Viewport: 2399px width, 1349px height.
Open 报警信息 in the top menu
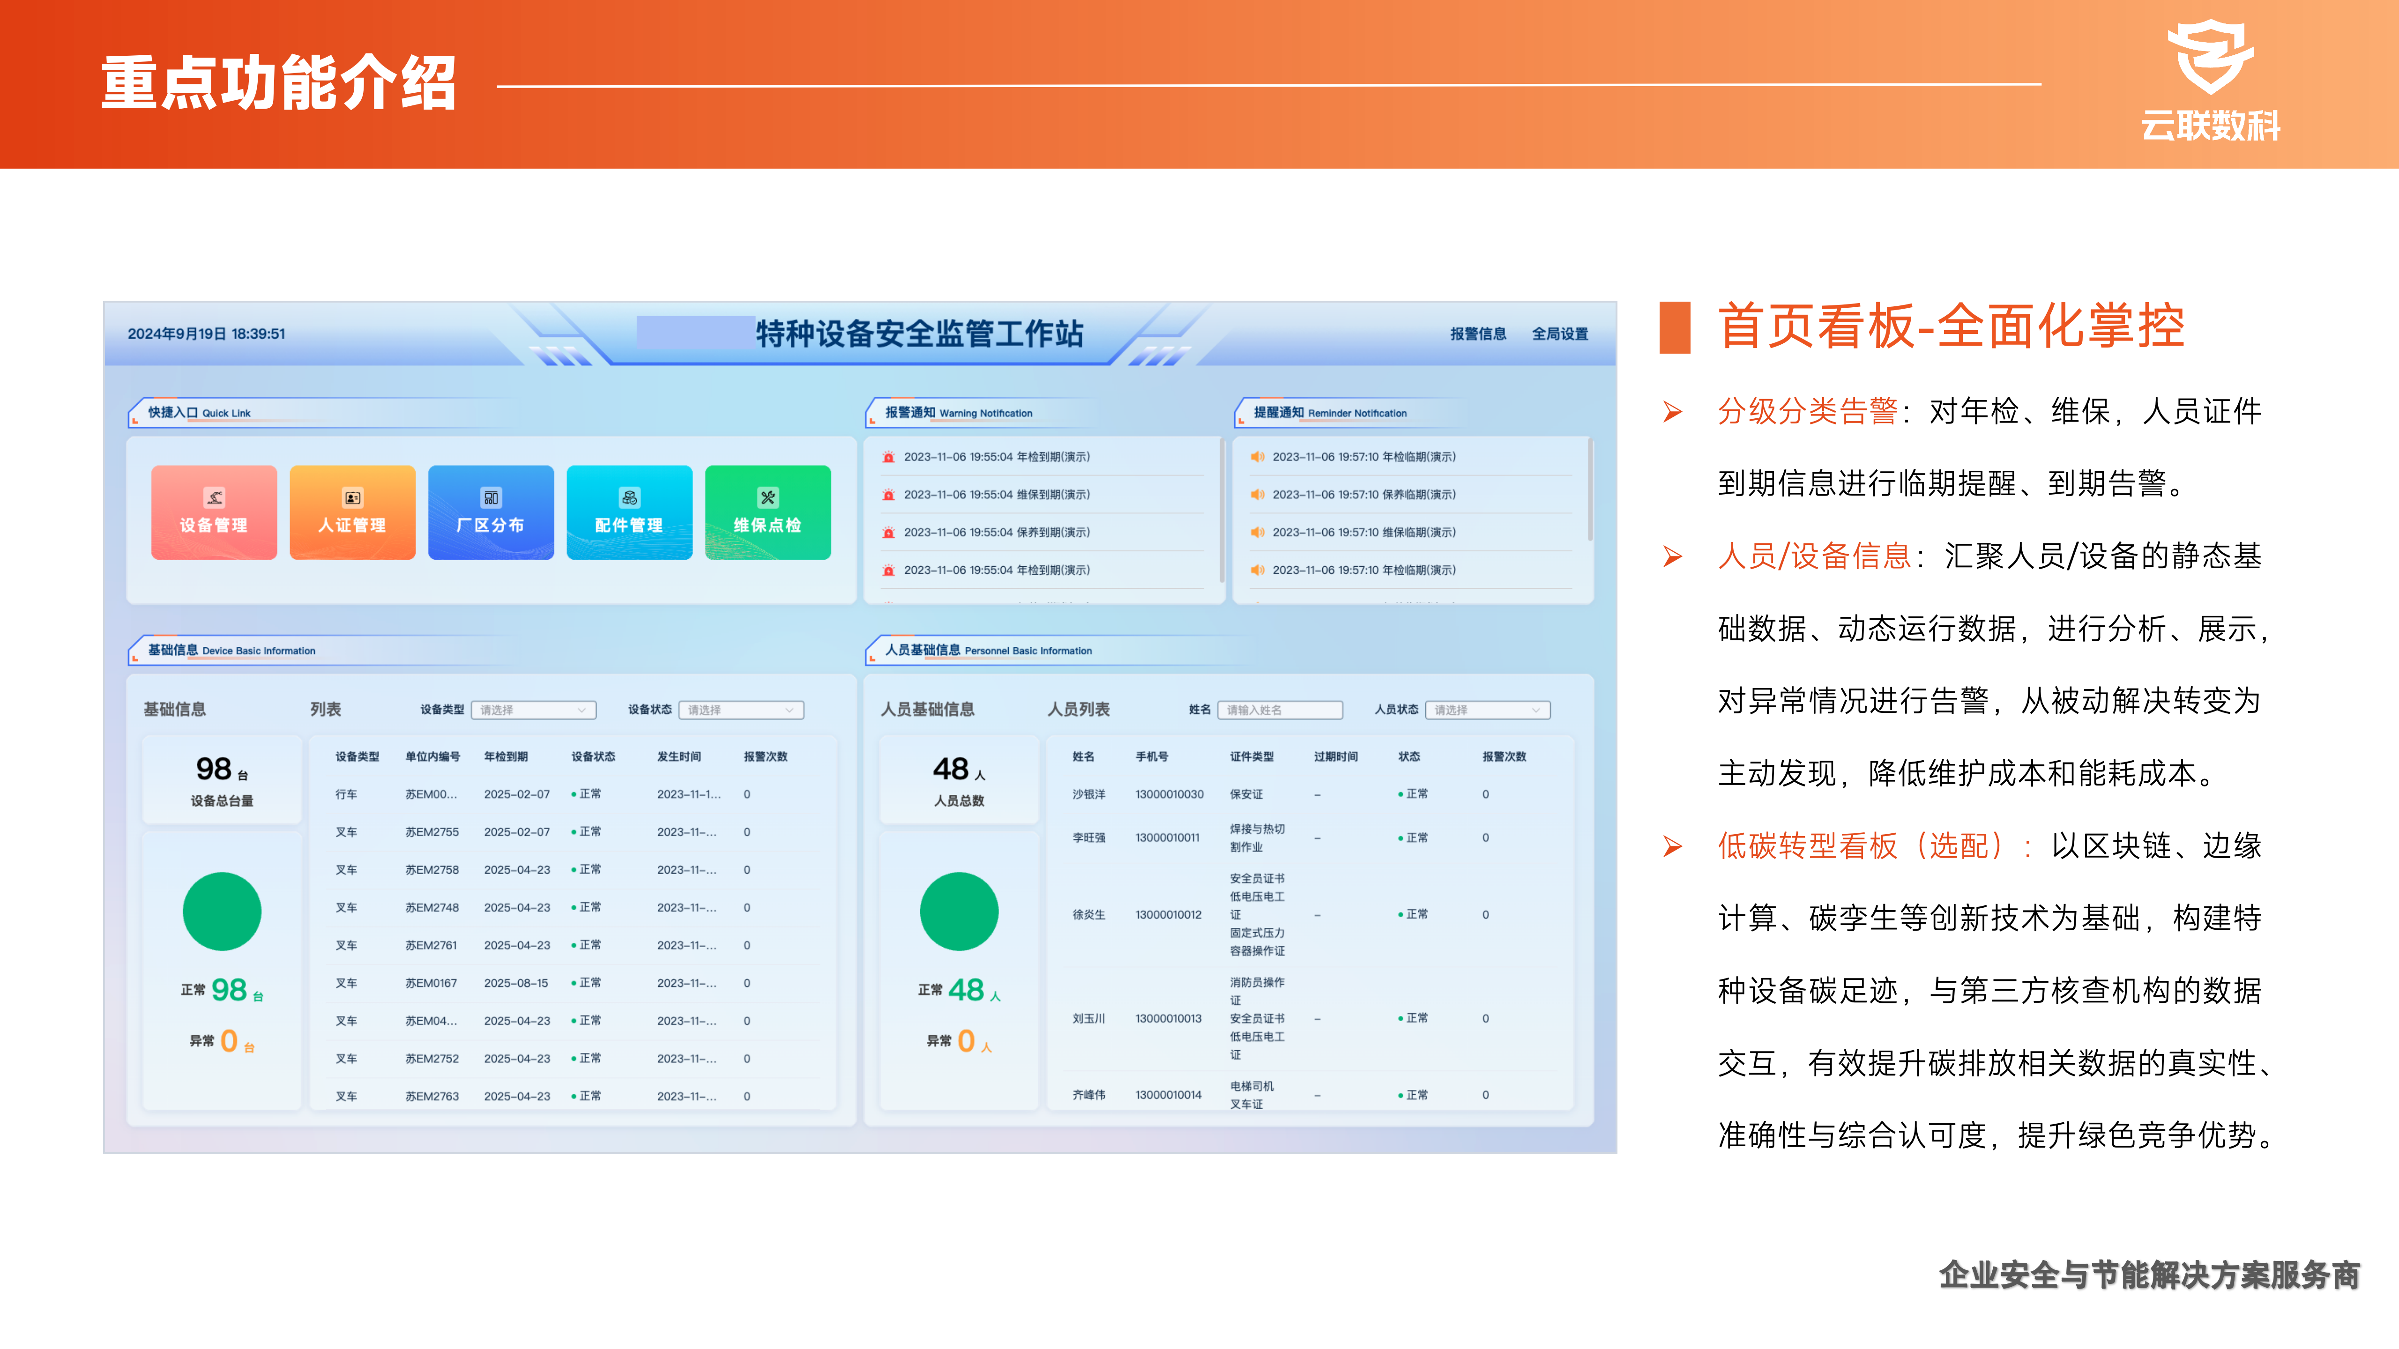pos(1478,334)
